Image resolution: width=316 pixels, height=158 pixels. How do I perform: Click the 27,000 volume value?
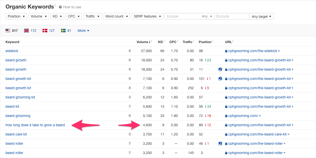point(146,51)
